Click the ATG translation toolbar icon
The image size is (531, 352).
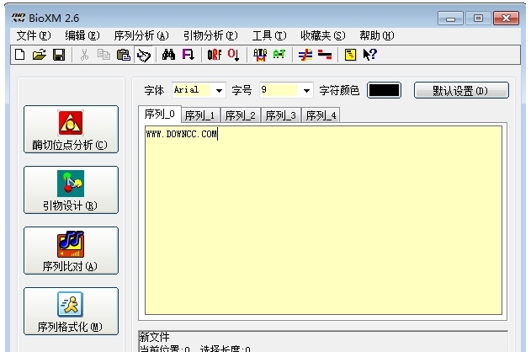pyautogui.click(x=260, y=55)
